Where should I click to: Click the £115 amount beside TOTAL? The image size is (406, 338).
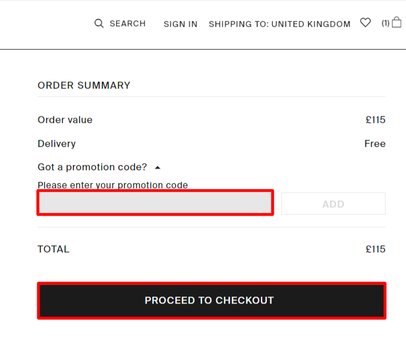pyautogui.click(x=375, y=249)
